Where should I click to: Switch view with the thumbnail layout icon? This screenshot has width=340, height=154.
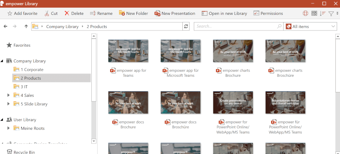point(314,14)
